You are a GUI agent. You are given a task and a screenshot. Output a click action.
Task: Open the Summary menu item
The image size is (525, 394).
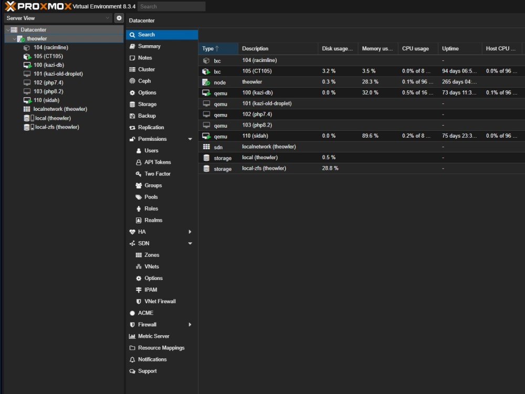162,46
